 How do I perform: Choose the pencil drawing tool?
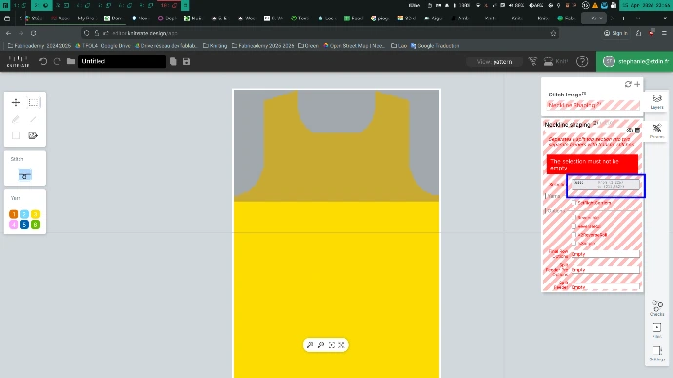pos(16,119)
